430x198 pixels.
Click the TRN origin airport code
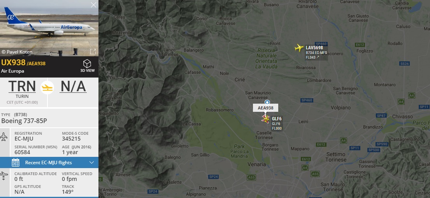point(22,86)
